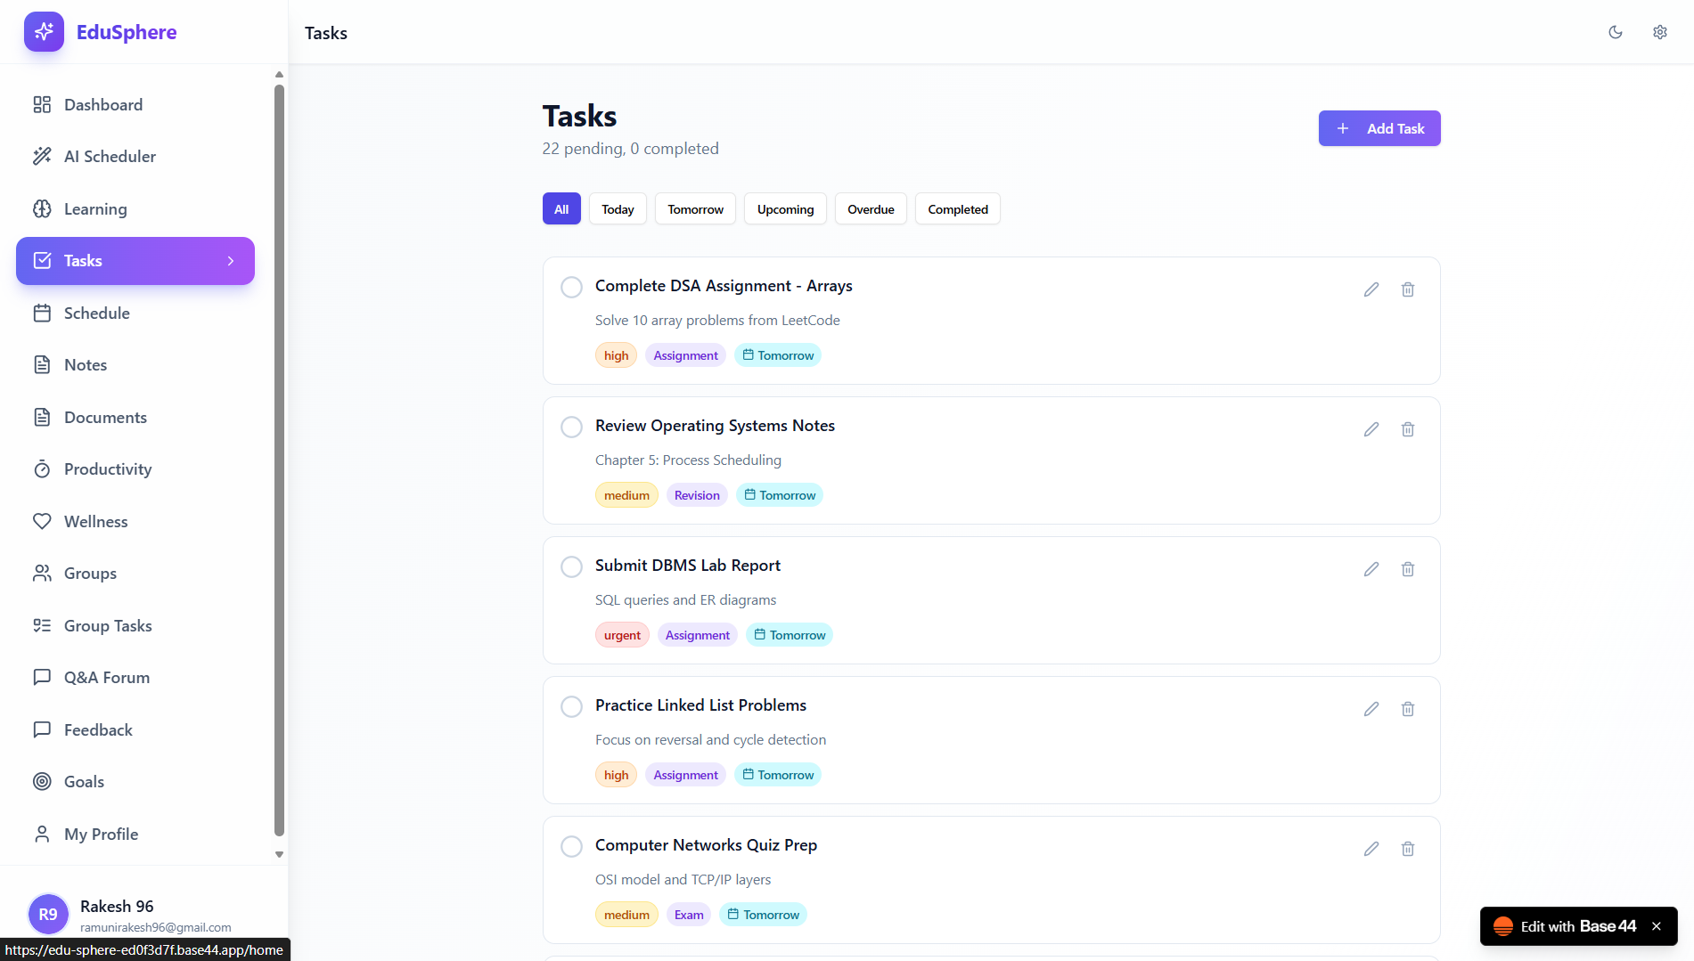Open the Wellness heart icon

coord(43,521)
